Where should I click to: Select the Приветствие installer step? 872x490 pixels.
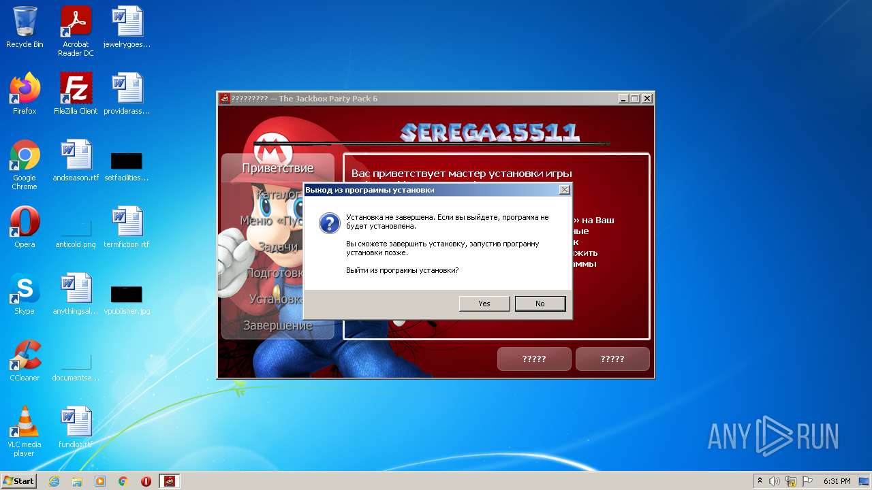tap(278, 167)
